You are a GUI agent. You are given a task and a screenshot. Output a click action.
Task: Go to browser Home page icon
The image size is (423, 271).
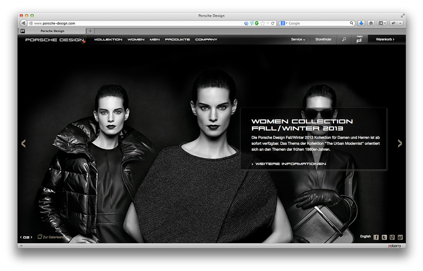tap(371, 23)
